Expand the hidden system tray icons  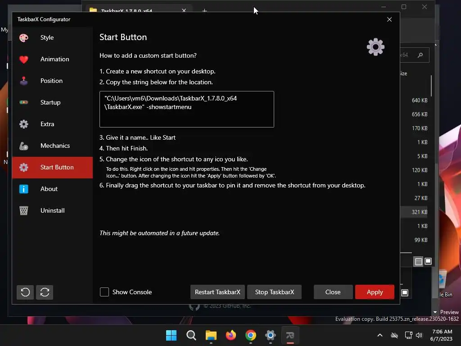[x=380, y=335]
